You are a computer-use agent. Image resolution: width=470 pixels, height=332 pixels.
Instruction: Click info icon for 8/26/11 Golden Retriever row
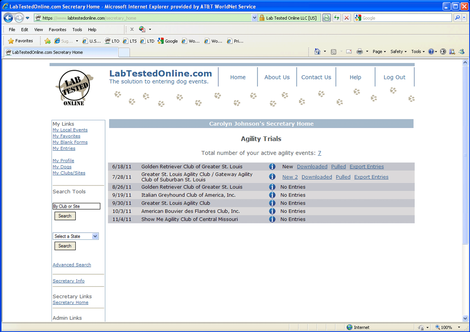(x=272, y=187)
